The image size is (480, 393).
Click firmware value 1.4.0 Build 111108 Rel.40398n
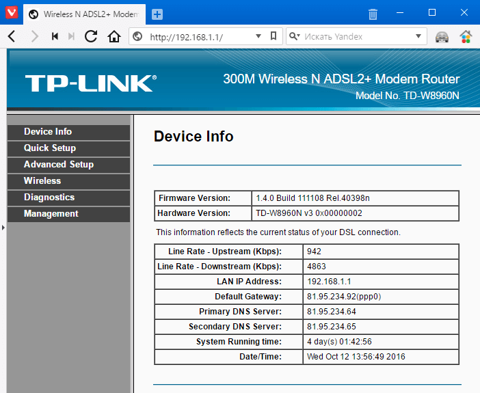point(313,198)
